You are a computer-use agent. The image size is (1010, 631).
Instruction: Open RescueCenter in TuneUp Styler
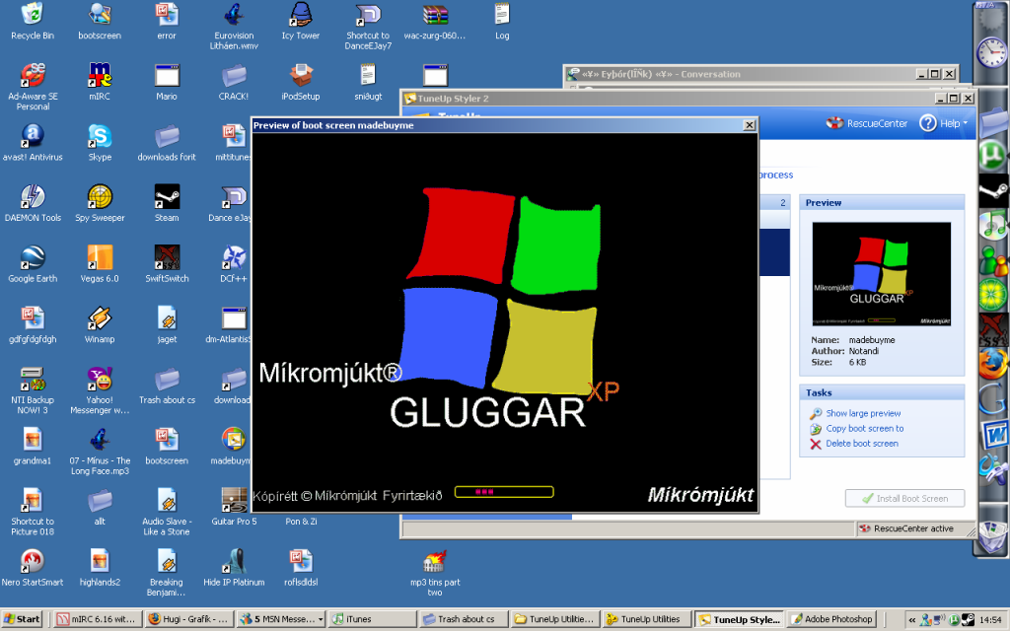(867, 123)
